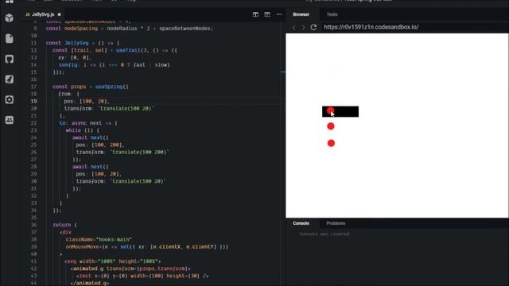
Task: Select the JellySvg.js editor tab
Action: 43,14
